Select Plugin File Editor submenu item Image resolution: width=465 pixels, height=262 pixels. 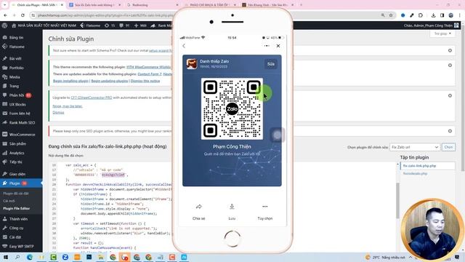point(16,208)
